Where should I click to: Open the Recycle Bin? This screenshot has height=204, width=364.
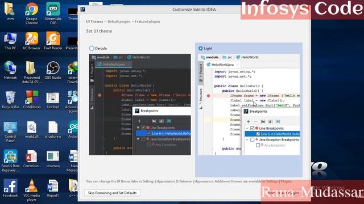click(x=10, y=100)
